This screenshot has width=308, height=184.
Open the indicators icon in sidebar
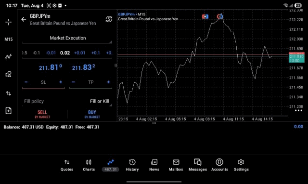[x=9, y=57]
